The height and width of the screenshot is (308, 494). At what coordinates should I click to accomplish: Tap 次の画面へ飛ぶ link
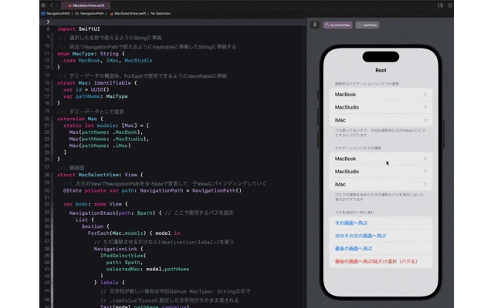point(351,223)
